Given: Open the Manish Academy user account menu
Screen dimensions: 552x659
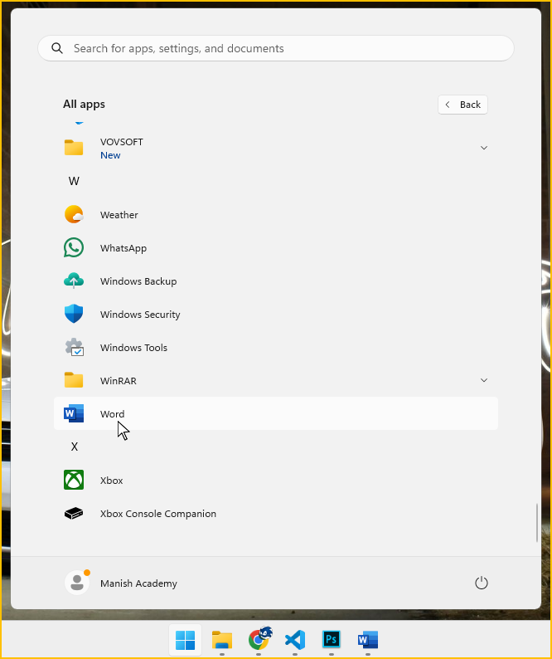Looking at the screenshot, I should pos(121,583).
